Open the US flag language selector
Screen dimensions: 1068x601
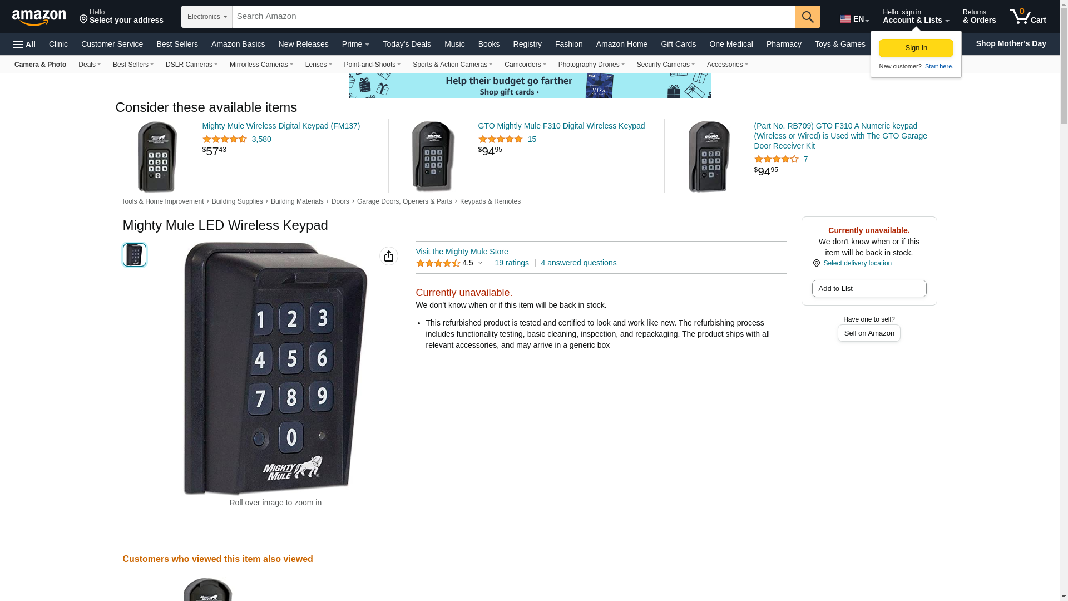[854, 19]
